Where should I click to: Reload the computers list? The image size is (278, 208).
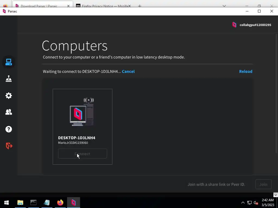coord(245,71)
